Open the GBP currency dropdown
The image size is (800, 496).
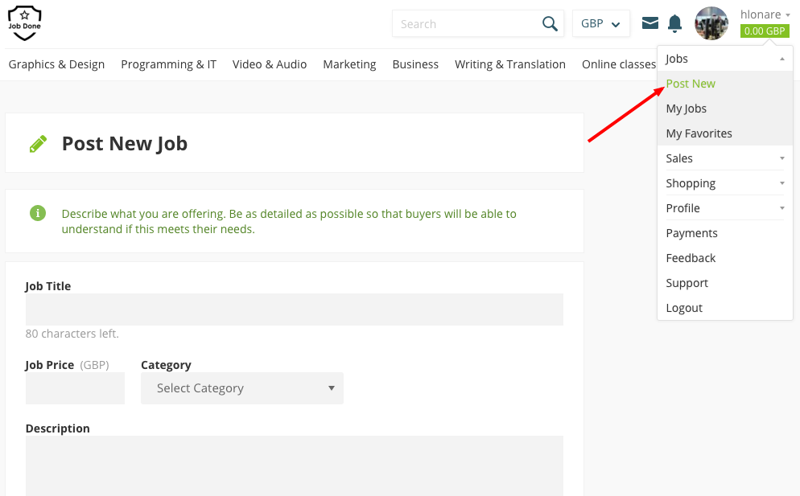(x=600, y=24)
